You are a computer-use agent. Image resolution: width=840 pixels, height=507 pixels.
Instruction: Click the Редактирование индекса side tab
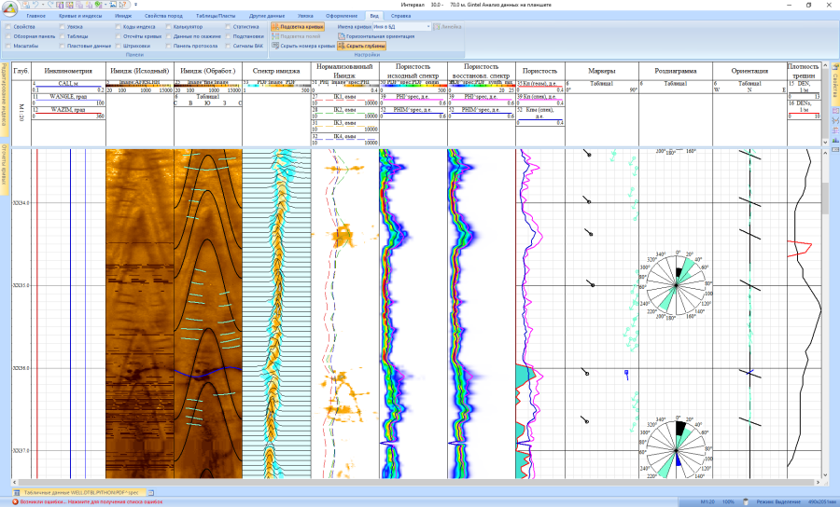(x=4, y=100)
